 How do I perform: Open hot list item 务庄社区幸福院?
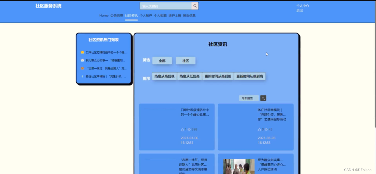click(106, 76)
